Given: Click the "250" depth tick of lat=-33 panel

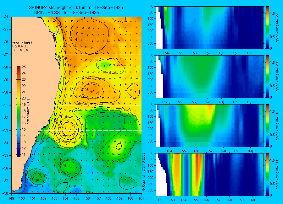Looking at the screenshot, I should 151,184.
